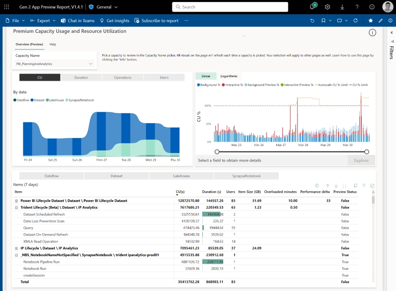
Task: Collapse the Filters pane arrow
Action: [x=392, y=33]
